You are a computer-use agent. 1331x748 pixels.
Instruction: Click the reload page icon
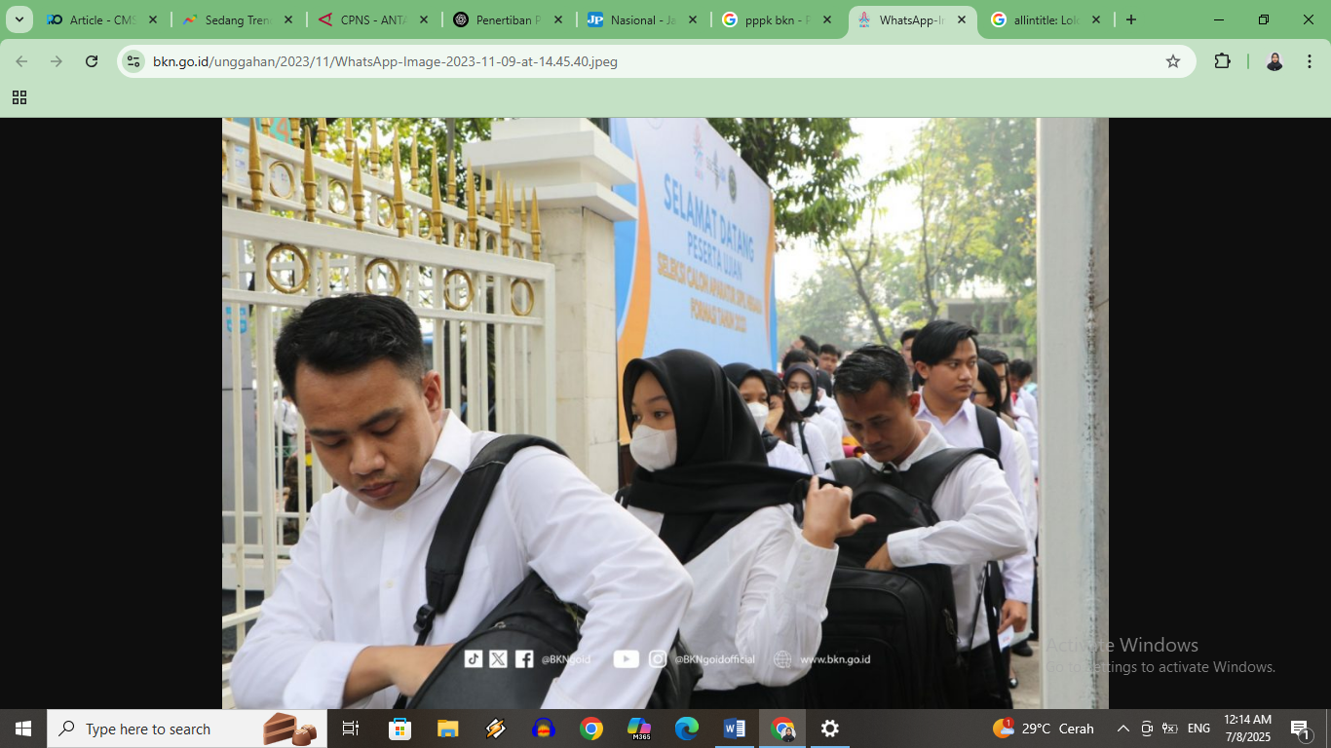(x=91, y=60)
